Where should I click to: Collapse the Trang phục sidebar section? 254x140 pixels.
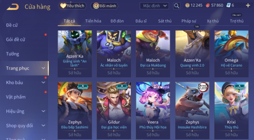click(x=43, y=68)
